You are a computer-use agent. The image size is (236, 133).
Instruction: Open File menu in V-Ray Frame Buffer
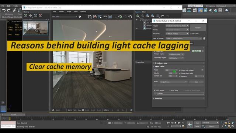(x=55, y=11)
